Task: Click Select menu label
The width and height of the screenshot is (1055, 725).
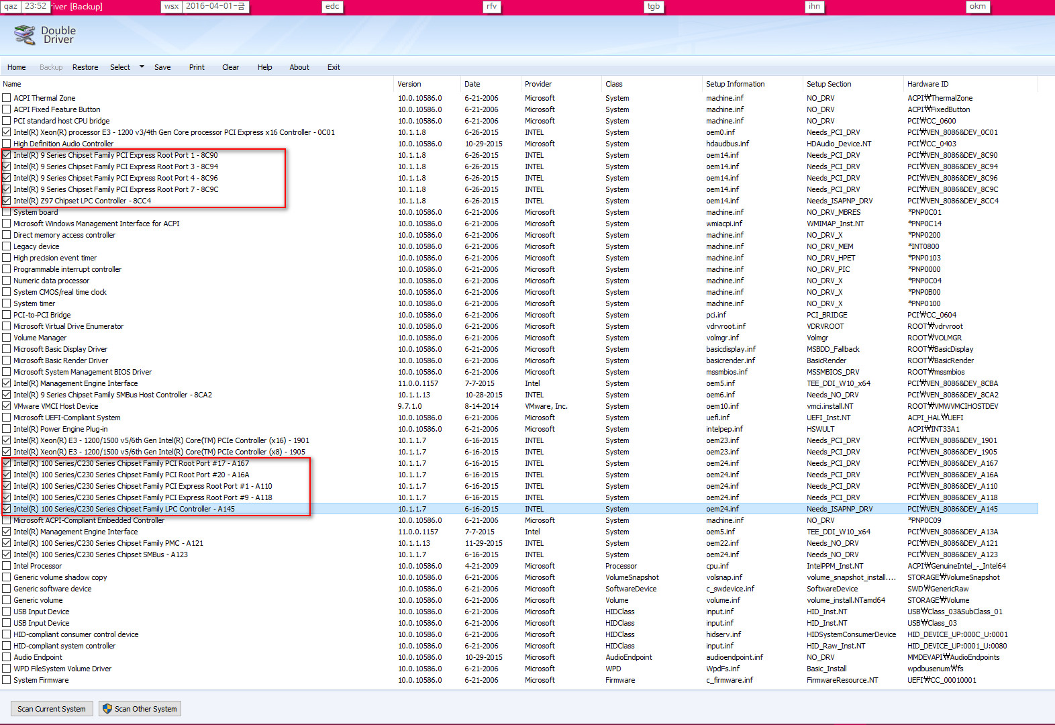Action: click(120, 67)
